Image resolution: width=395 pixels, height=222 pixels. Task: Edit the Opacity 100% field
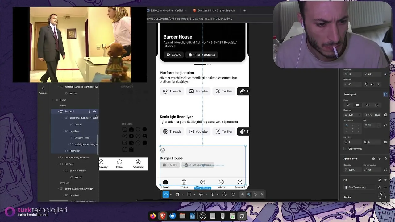click(352, 170)
